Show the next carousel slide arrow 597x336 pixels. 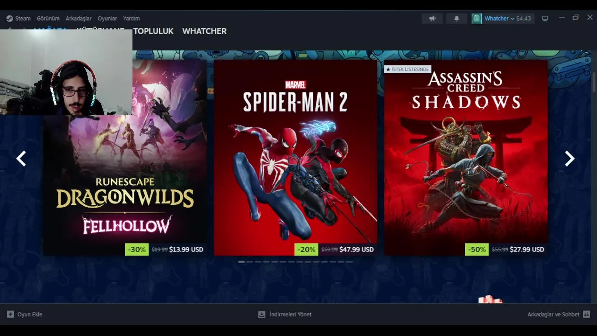coord(569,159)
